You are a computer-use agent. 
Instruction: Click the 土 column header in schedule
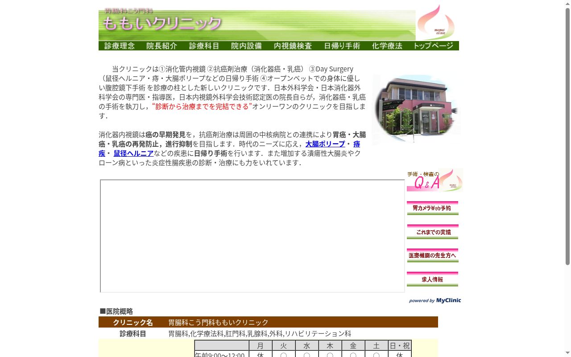click(x=377, y=345)
